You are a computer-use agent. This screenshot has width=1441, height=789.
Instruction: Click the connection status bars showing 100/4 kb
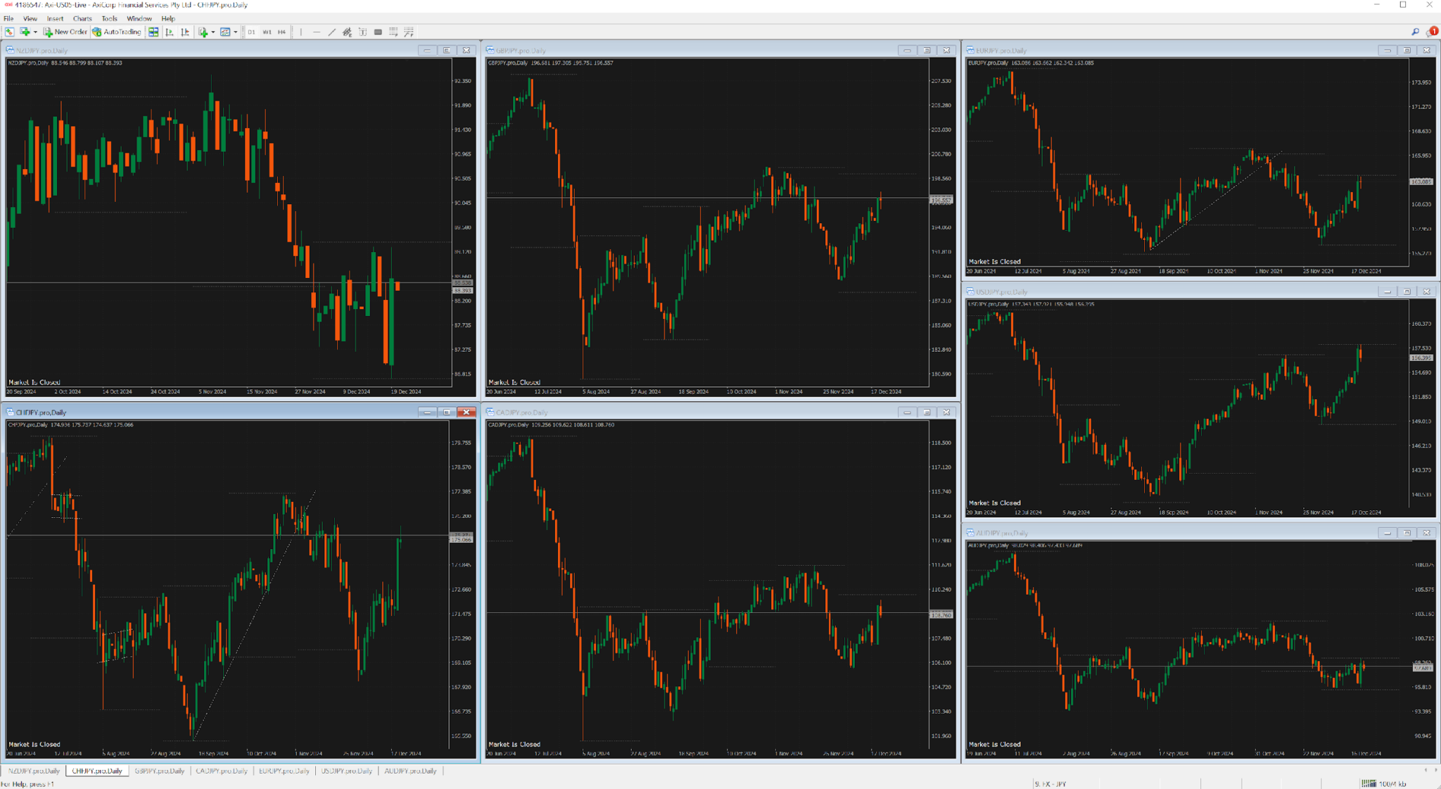pos(1370,782)
